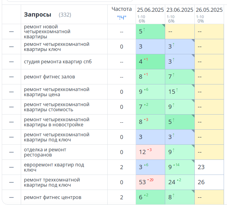227x205 pixels.
Task: Click the dash icon beside "ремонт новой четырехкомнатной квартиры"
Action: coord(11,32)
